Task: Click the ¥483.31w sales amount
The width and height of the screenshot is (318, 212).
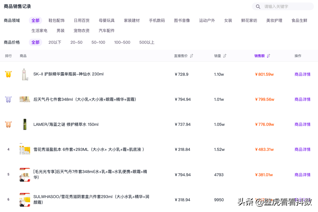Action: click(x=264, y=150)
